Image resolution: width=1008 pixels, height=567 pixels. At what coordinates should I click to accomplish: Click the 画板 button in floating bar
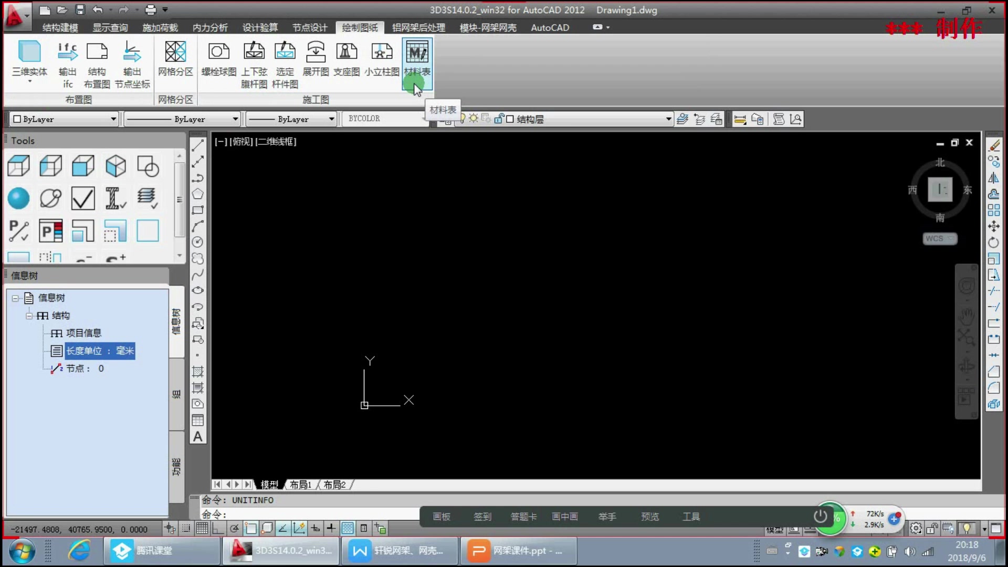tap(442, 517)
